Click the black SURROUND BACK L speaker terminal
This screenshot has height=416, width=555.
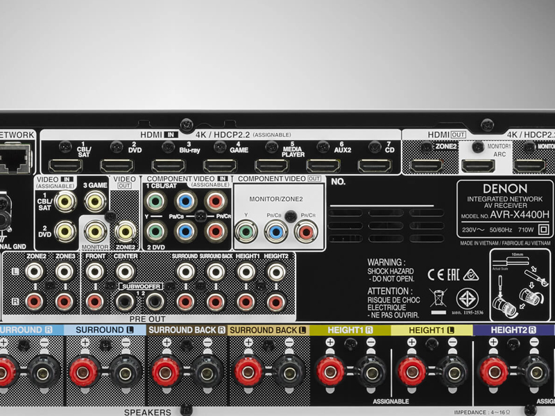coord(289,373)
